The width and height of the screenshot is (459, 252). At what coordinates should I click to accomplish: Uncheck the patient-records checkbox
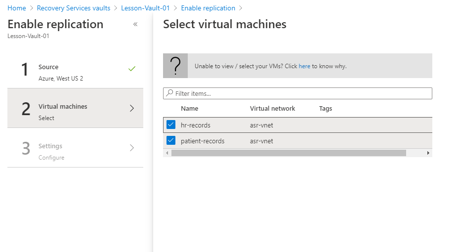(x=171, y=141)
